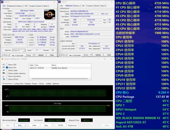Uncheck the Stress FPU checkbox

[x=7, y=67]
